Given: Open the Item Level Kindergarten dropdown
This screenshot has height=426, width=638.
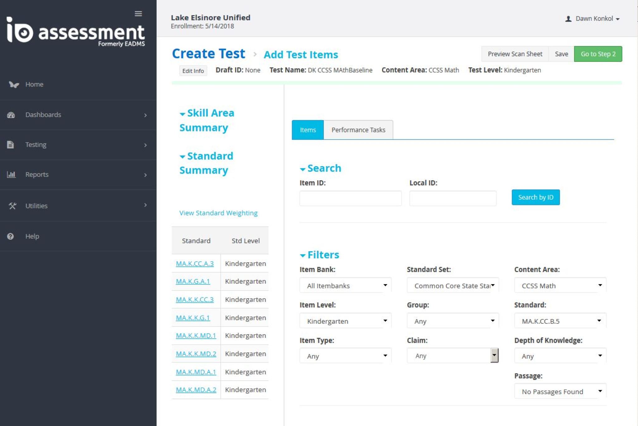Looking at the screenshot, I should click(x=345, y=321).
